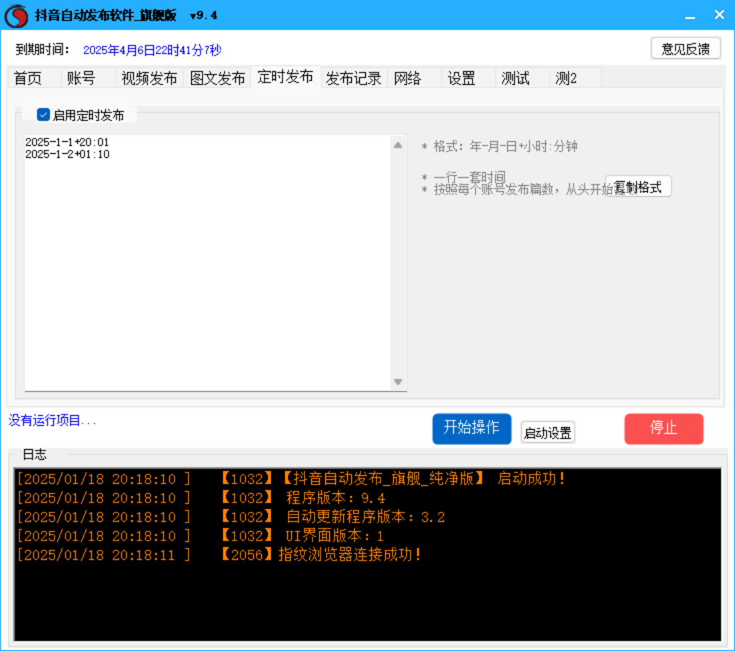
Task: Click the app logo icon in title bar
Action: tap(17, 15)
